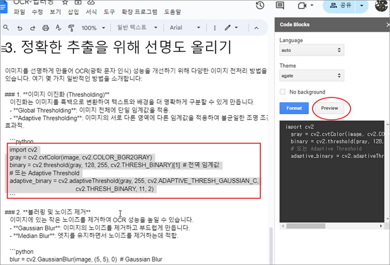The height and width of the screenshot is (265, 390).
Task: Click the pencil editing mode icon
Action: pyautogui.click(x=227, y=28)
